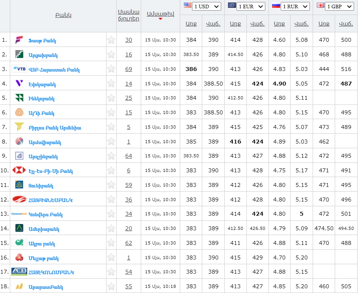Screen dimensions: 358x293
Task: Open the row 13 Converse bank name link
Action: point(45,215)
